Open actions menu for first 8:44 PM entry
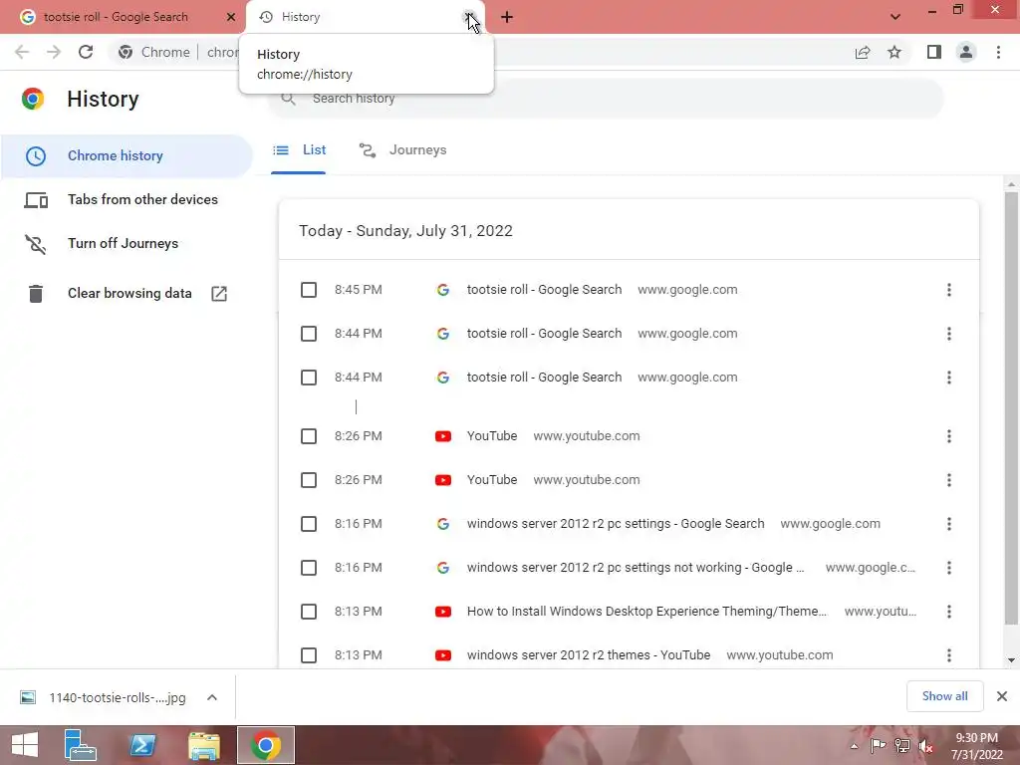 click(949, 334)
